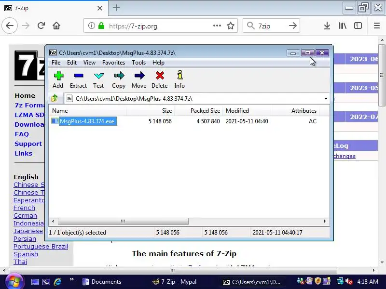
Task: Open the View menu
Action: 89,63
